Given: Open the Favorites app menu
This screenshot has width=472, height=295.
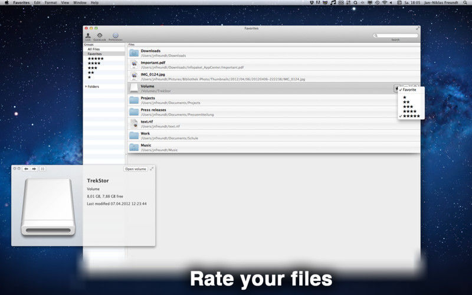Looking at the screenshot, I should 21,2.
